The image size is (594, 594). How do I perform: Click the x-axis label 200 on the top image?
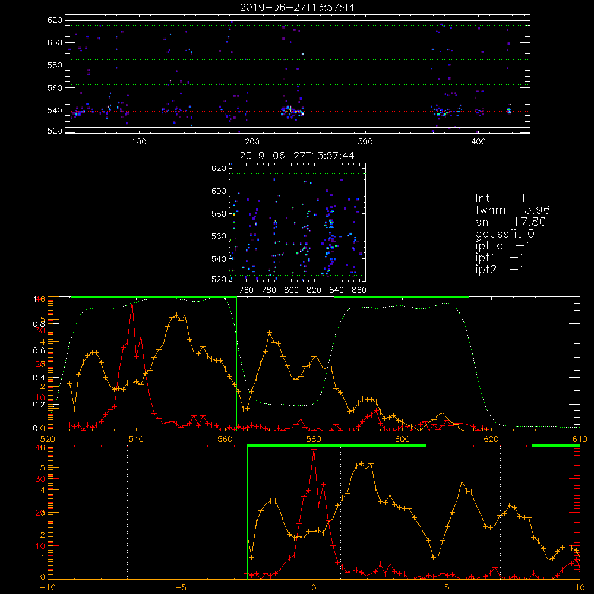click(x=252, y=142)
